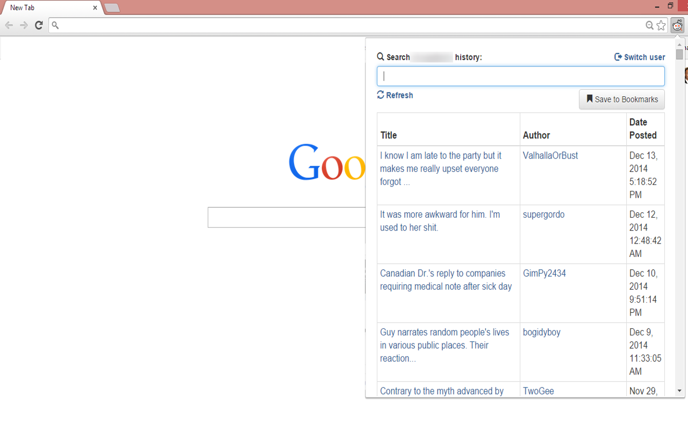
Task: Open author bogidyboy profile
Action: [542, 332]
